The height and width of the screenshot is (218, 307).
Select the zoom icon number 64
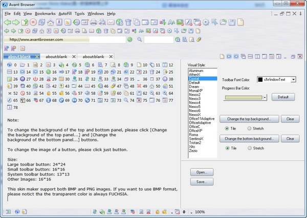[x=165, y=93]
